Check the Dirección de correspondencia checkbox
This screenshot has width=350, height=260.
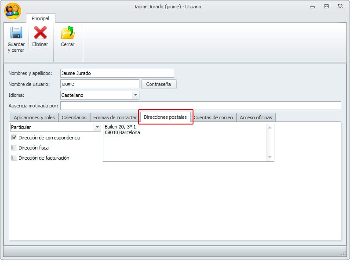coord(14,138)
